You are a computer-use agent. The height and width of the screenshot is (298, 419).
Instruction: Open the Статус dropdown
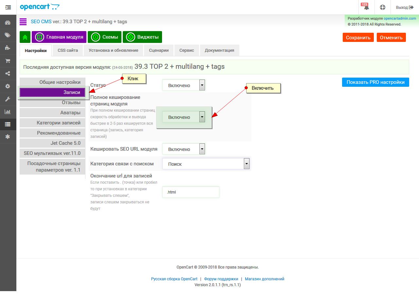184,85
